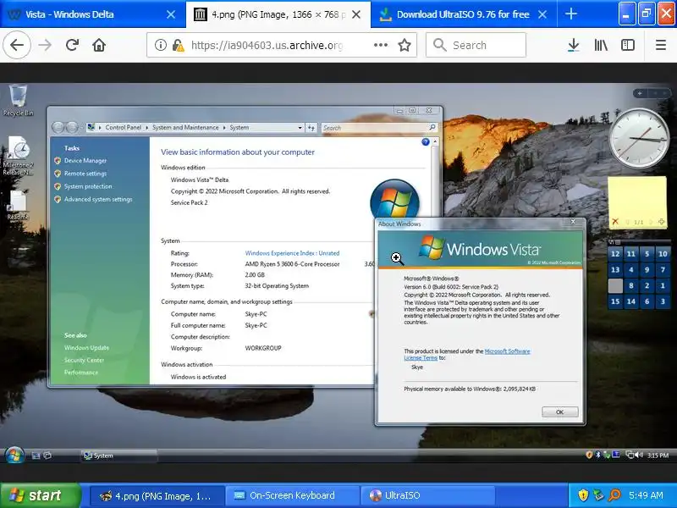The height and width of the screenshot is (508, 677).
Task: Open the browser Home page
Action: coord(99,45)
